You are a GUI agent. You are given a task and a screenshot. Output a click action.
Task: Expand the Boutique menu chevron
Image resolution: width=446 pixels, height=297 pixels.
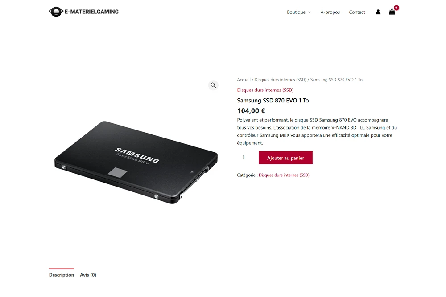[310, 12]
